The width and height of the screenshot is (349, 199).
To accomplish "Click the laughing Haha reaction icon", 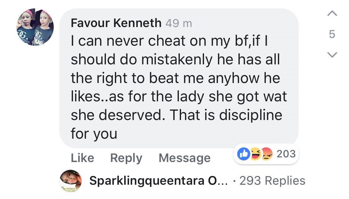I will (x=256, y=154).
